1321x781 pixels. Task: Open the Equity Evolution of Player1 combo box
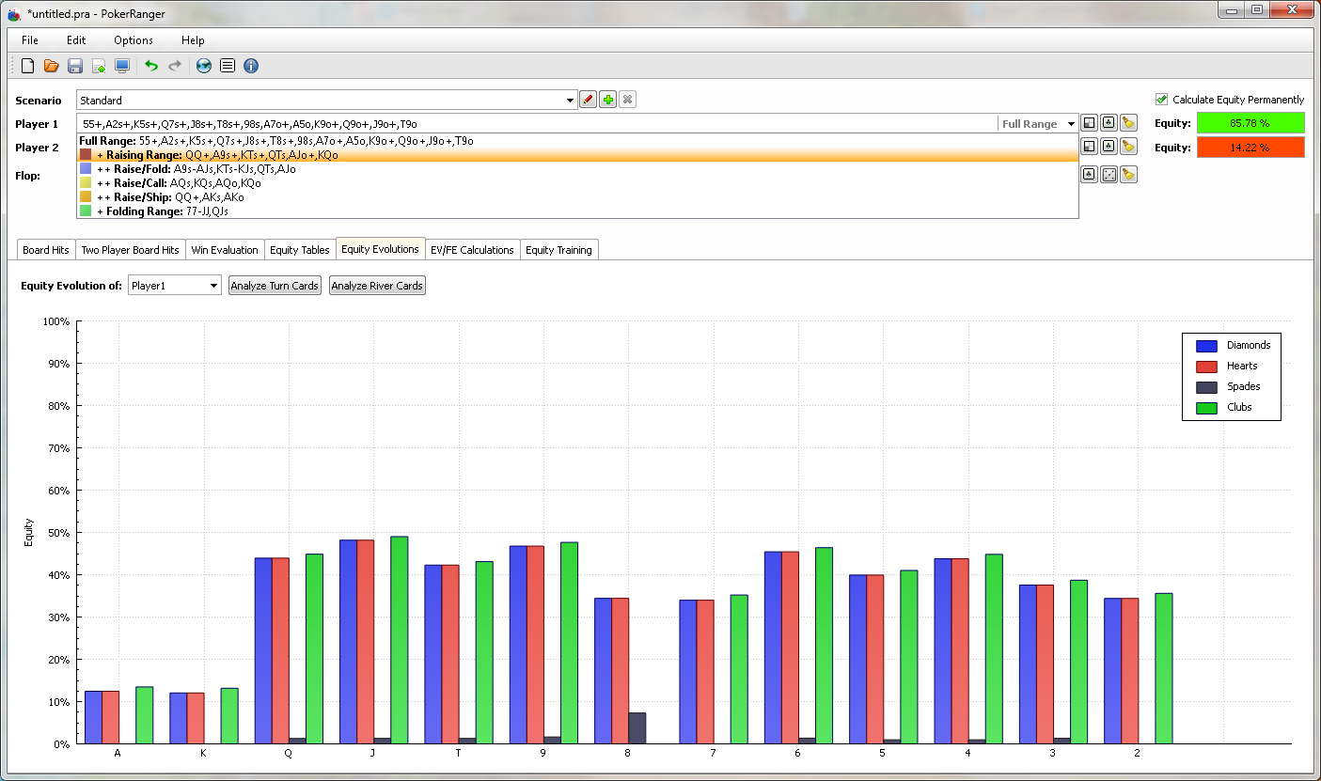click(x=175, y=286)
